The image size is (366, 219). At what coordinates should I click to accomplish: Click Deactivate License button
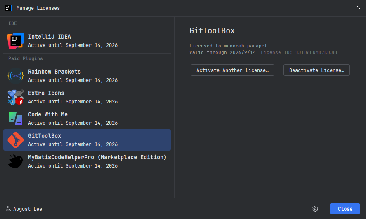point(316,70)
